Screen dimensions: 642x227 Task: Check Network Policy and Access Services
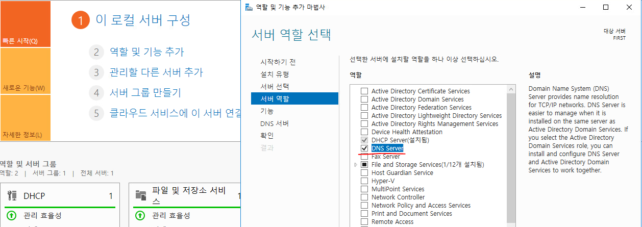[364, 206]
